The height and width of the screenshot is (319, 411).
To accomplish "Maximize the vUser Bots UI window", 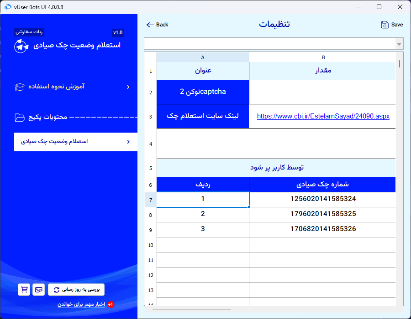I will pos(379,7).
